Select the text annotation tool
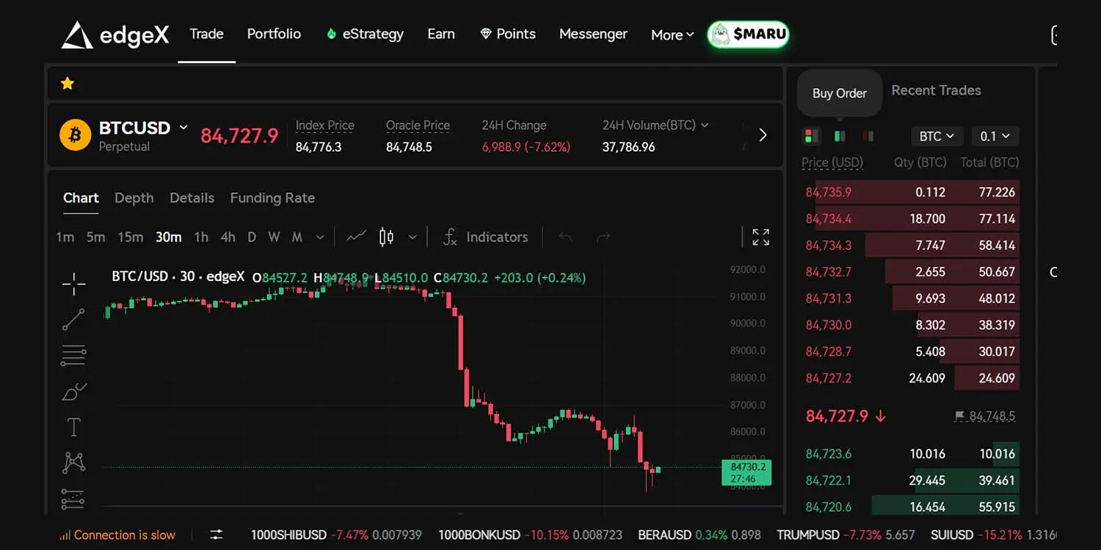The image size is (1101, 550). (x=73, y=426)
